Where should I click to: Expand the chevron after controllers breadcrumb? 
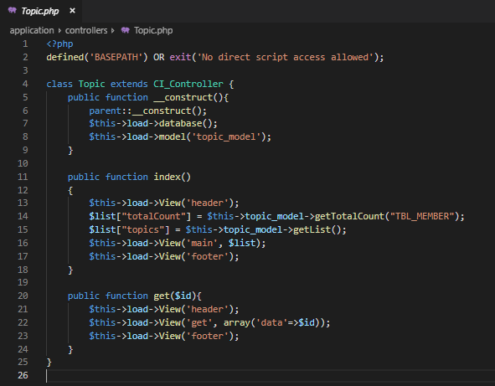pos(113,31)
